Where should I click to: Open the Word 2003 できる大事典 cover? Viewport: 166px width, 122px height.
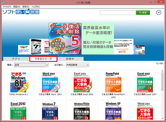145,111
